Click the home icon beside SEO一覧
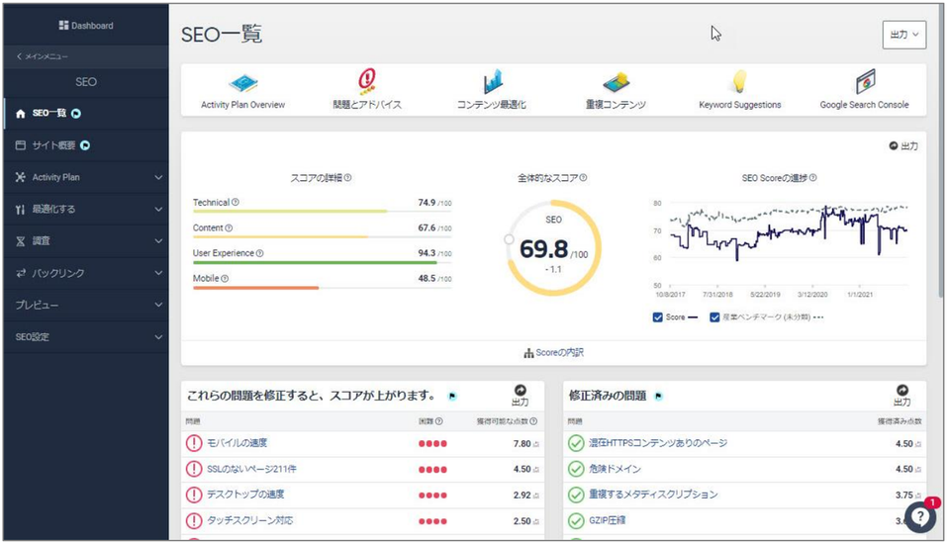950x542 pixels. [x=21, y=114]
